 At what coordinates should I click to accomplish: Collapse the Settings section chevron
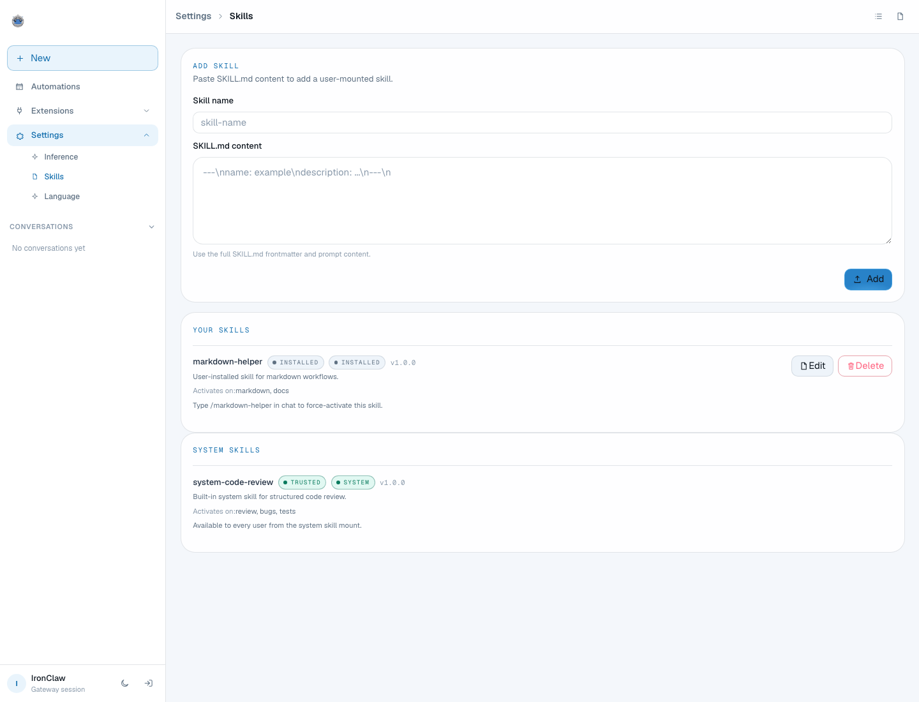[x=147, y=135]
